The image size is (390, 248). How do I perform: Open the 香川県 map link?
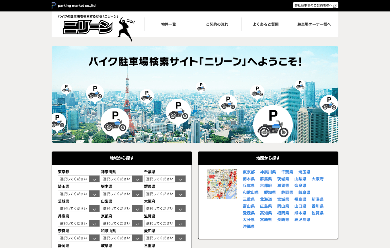tap(317, 206)
